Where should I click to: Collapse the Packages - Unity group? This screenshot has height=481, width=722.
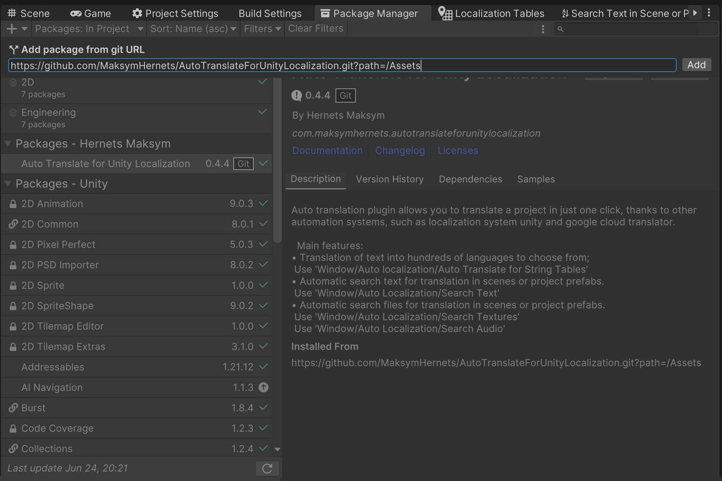pyautogui.click(x=8, y=184)
